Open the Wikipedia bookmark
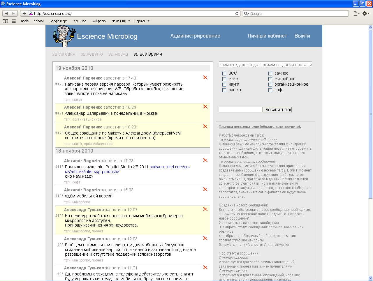 tap(99, 21)
